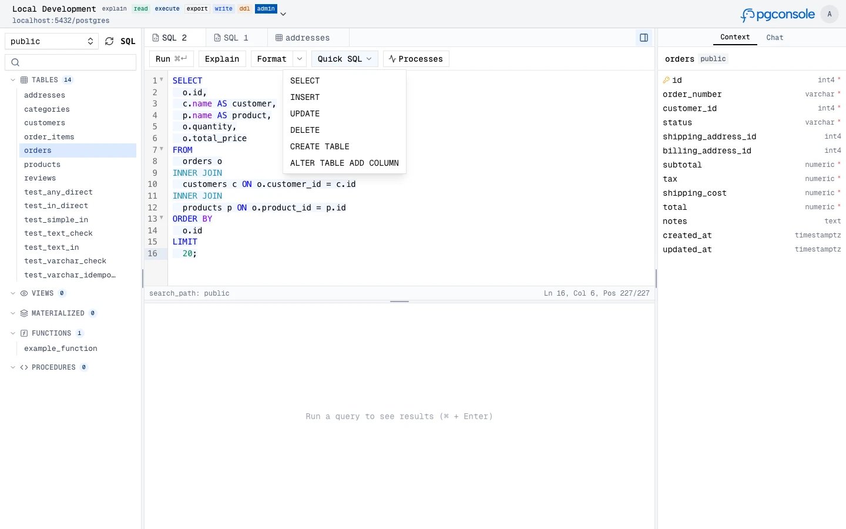Click the PROCEDURES code brackets icon

(x=24, y=367)
